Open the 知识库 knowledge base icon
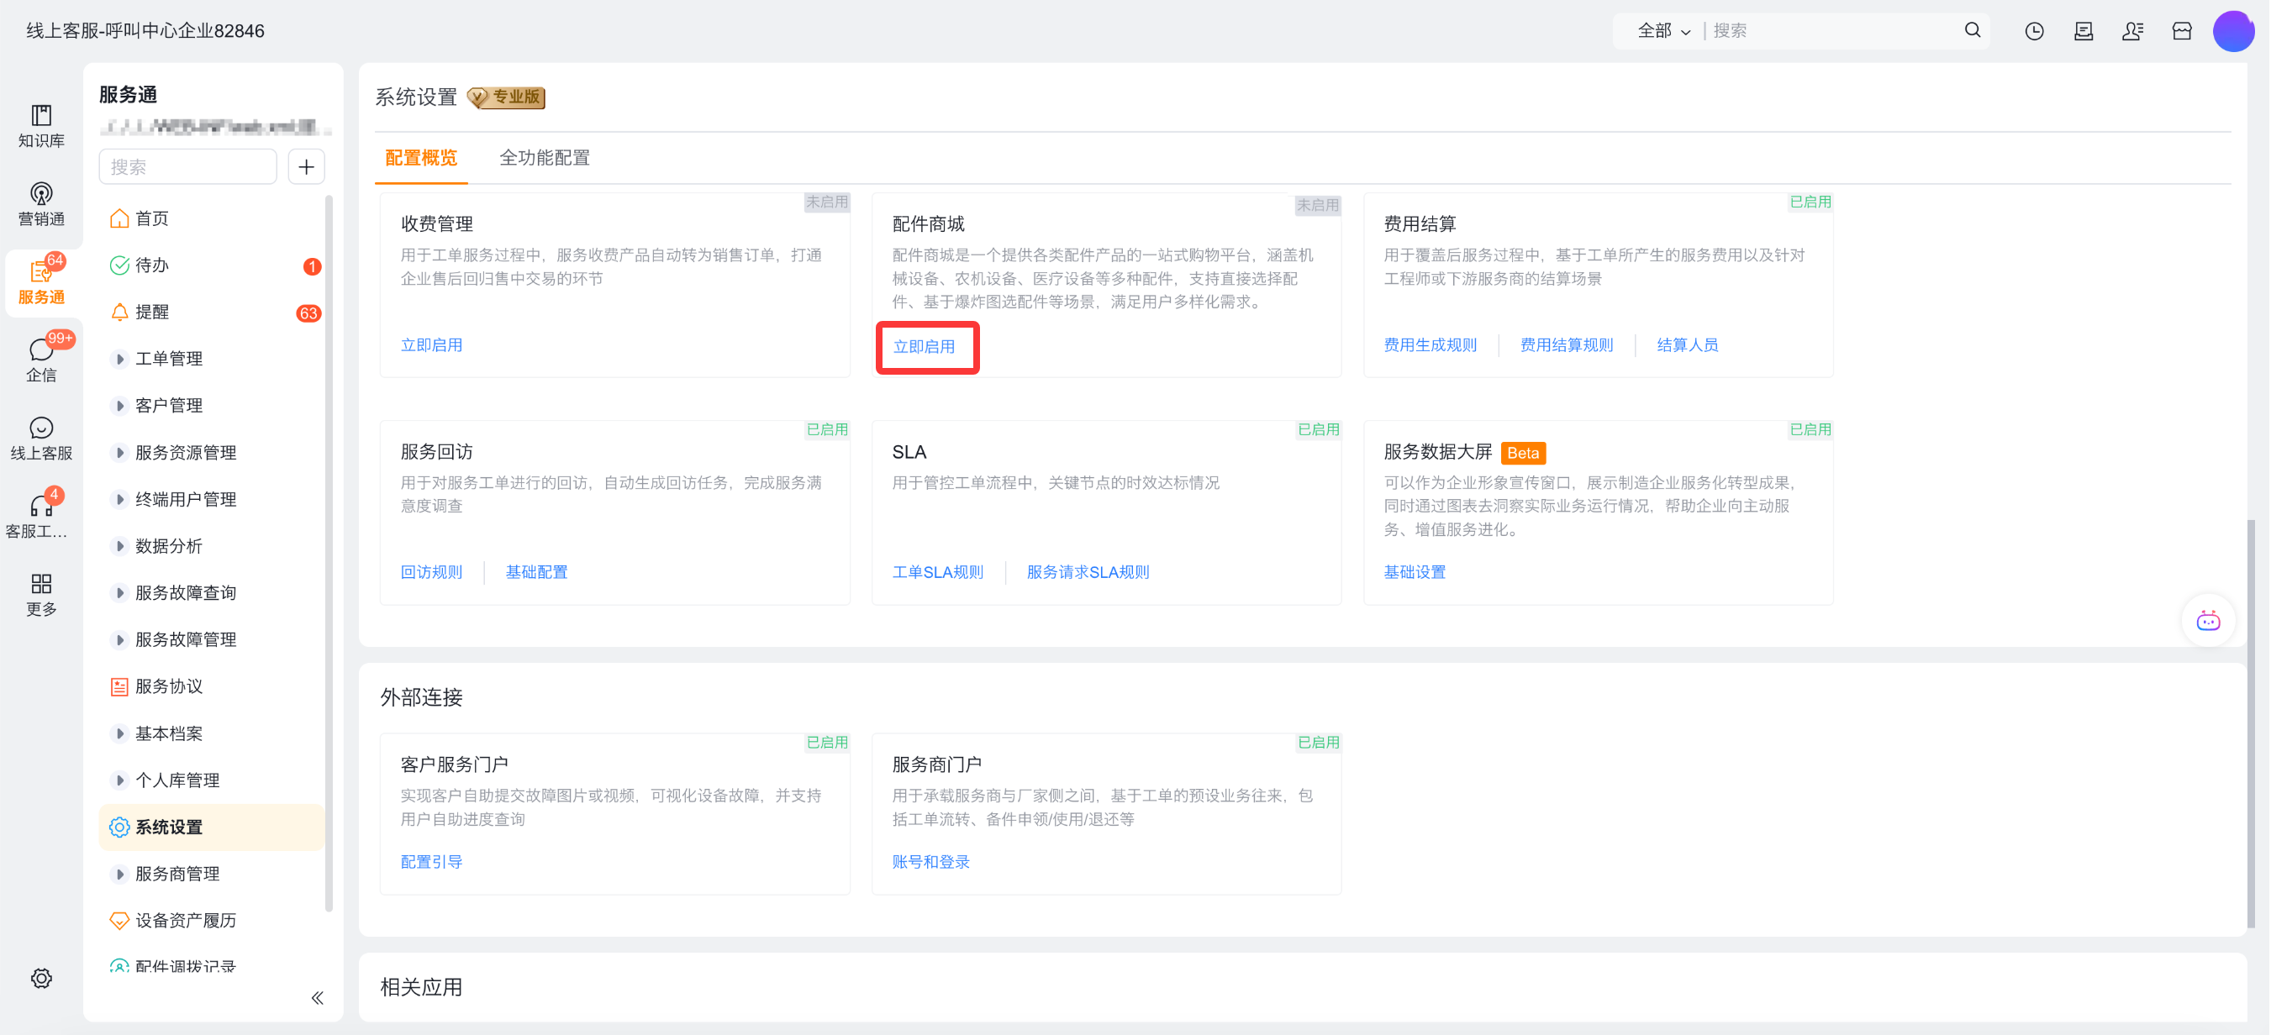Image resolution: width=2271 pixels, height=1035 pixels. (40, 116)
